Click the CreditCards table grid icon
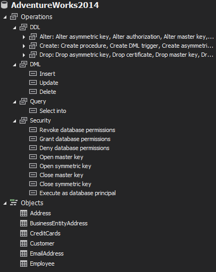Image resolution: width=216 pixels, height=272 pixels. point(23,233)
